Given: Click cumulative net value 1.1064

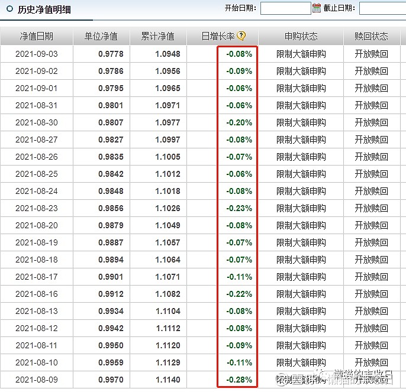Looking at the screenshot, I should click(x=168, y=260).
